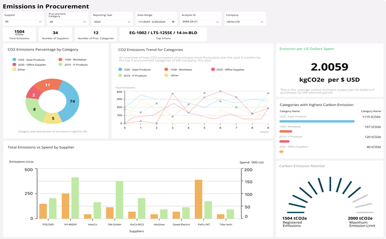Toggle Workwear series in trend chart legend
Image resolution: width=386 pixels, height=239 pixels.
[x=179, y=69]
